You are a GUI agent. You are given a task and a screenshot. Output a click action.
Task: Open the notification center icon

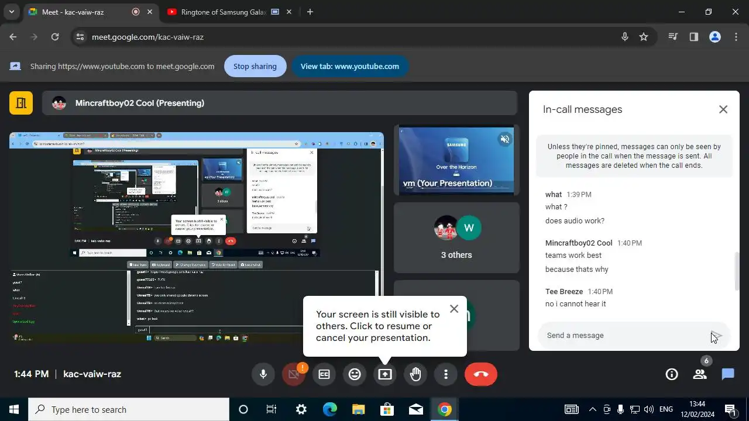click(730, 409)
